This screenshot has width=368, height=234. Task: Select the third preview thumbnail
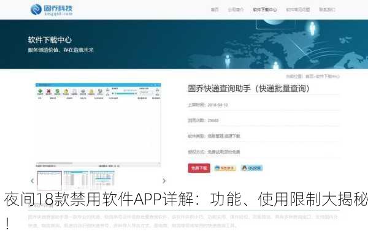pyautogui.click(x=102, y=180)
